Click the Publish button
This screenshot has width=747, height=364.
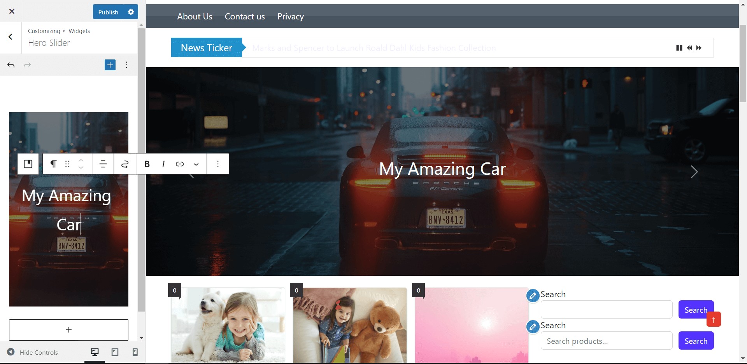[108, 12]
